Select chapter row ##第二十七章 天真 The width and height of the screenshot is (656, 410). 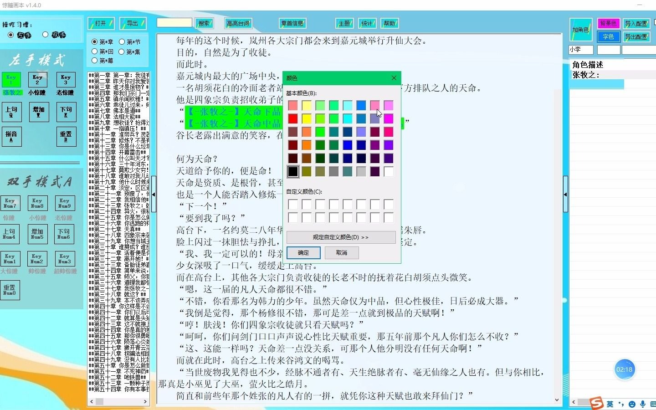118,229
